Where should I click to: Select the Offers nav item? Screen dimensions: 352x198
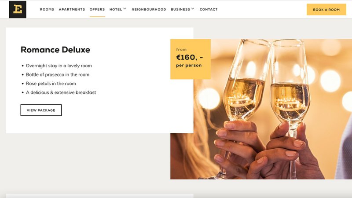tap(97, 9)
